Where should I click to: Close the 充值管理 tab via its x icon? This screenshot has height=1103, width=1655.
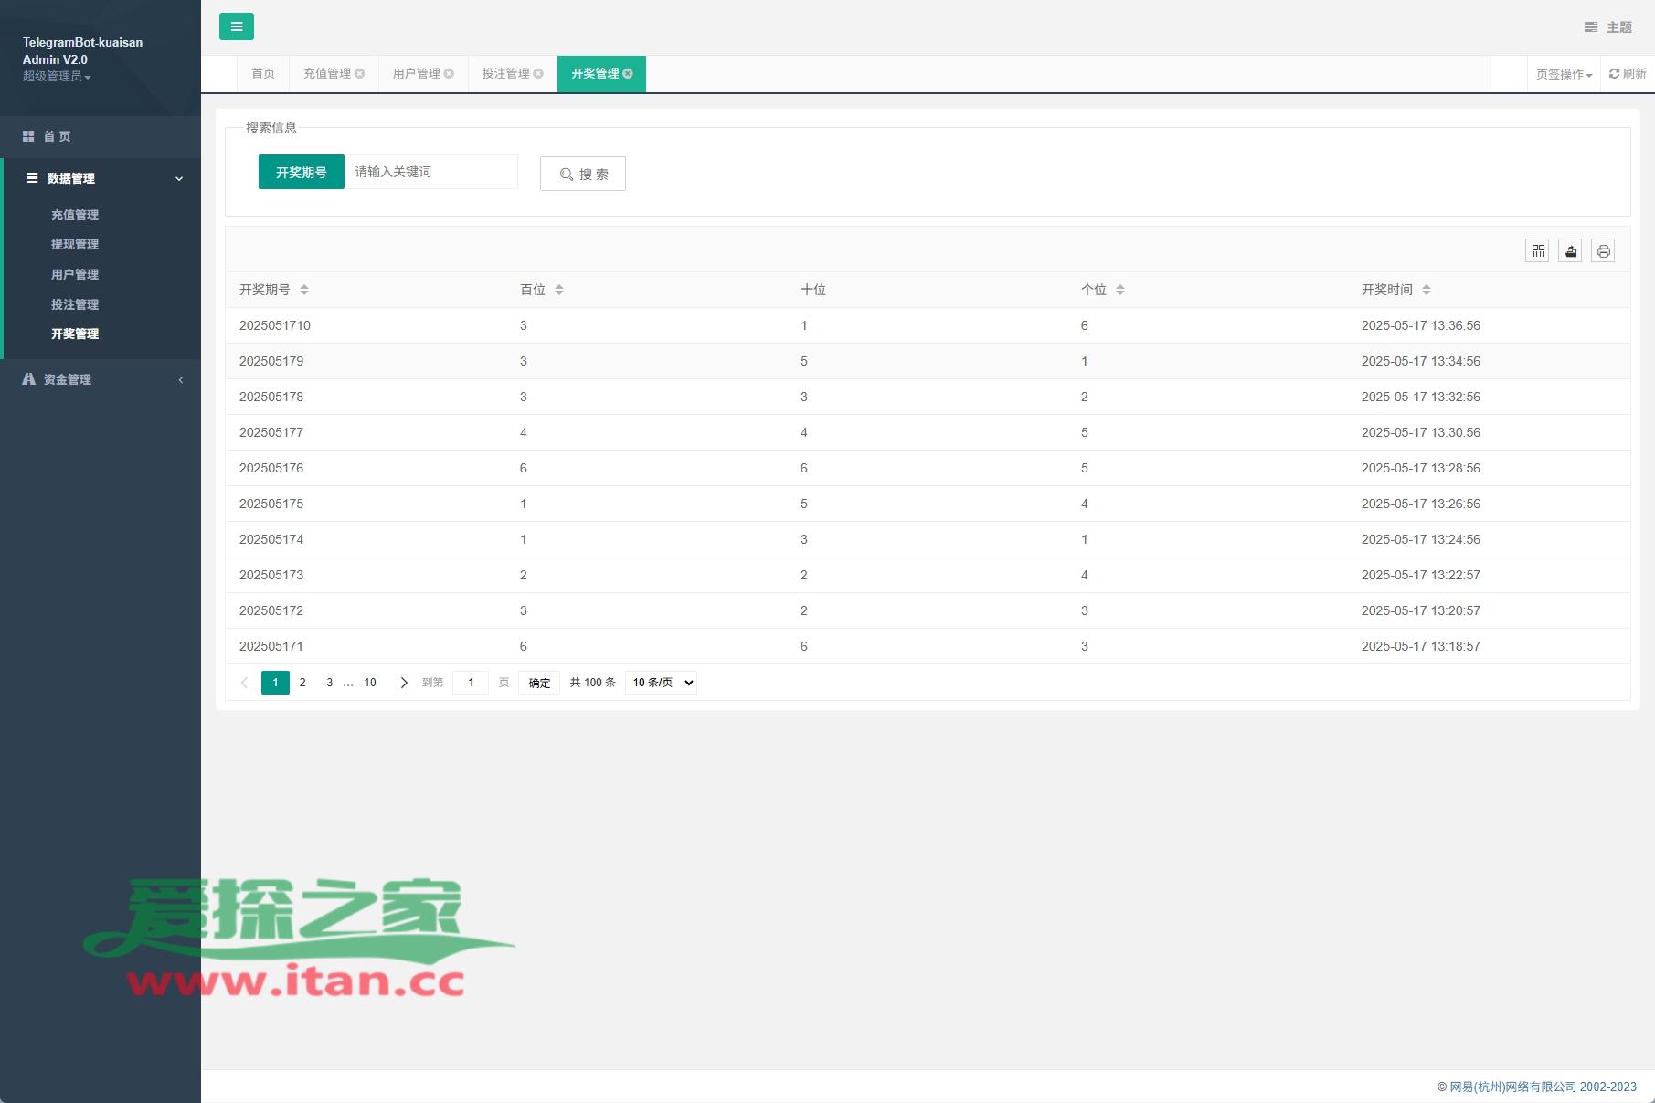point(360,74)
